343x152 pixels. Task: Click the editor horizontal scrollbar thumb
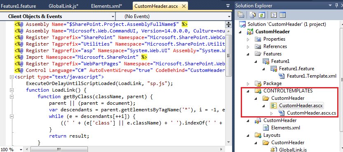[x=59, y=150]
